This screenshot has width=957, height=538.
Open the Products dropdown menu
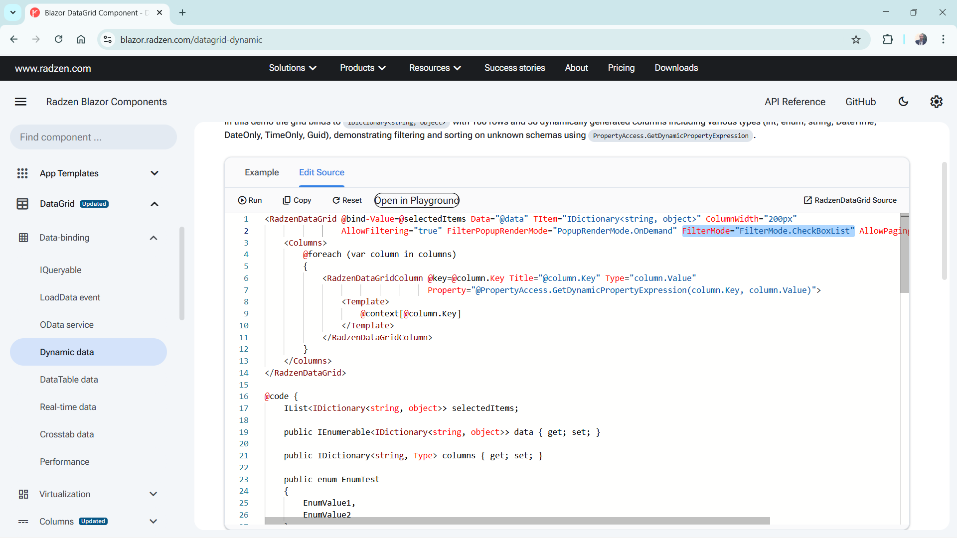click(362, 68)
